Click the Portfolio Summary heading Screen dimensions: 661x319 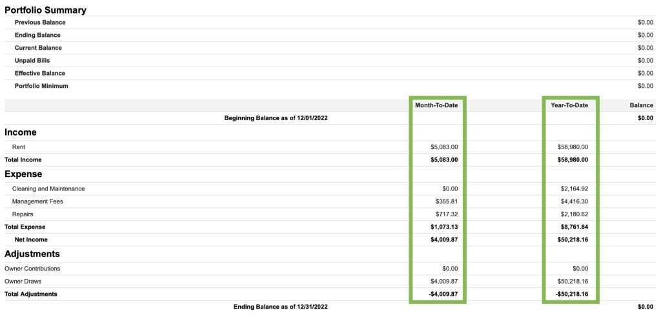(45, 10)
